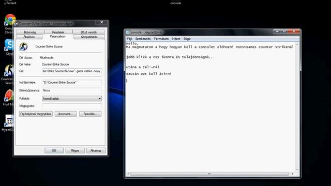Image resolution: width=331 pixels, height=186 pixels.
Task: Open Google Chrome desktop shortcut
Action: [x=10, y=20]
